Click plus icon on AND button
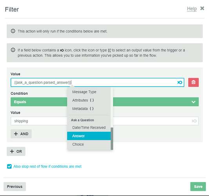Image resolution: width=209 pixels, height=196 pixels. [16, 134]
